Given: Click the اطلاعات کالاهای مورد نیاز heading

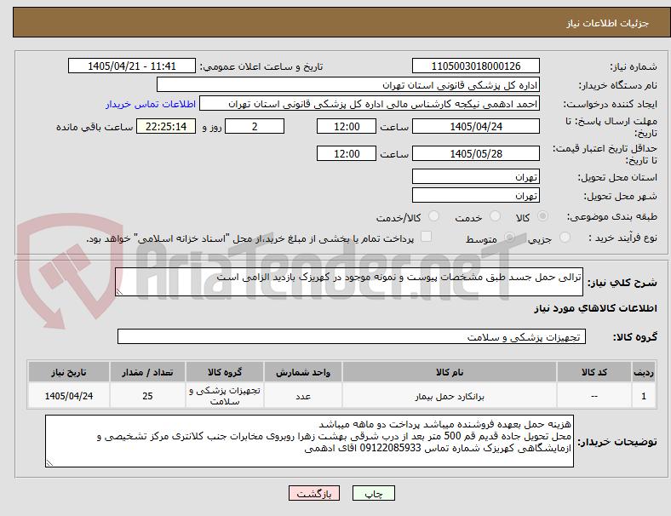Looking at the screenshot, I should click(595, 308).
